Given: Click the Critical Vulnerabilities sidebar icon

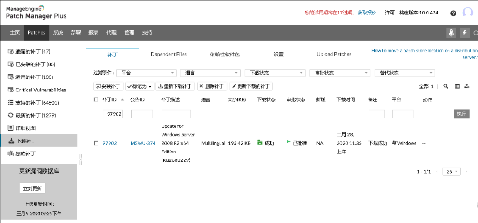Looking at the screenshot, I should pyautogui.click(x=10, y=90).
